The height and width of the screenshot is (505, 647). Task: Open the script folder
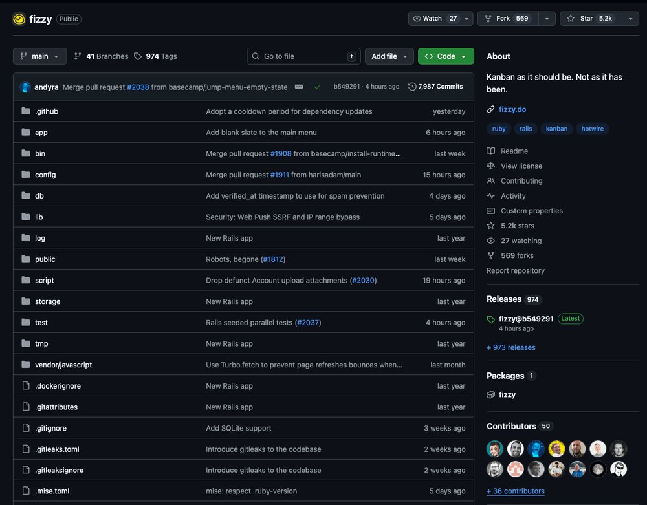click(x=44, y=280)
